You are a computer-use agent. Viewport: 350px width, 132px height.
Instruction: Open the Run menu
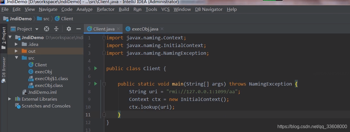[x=137, y=9]
